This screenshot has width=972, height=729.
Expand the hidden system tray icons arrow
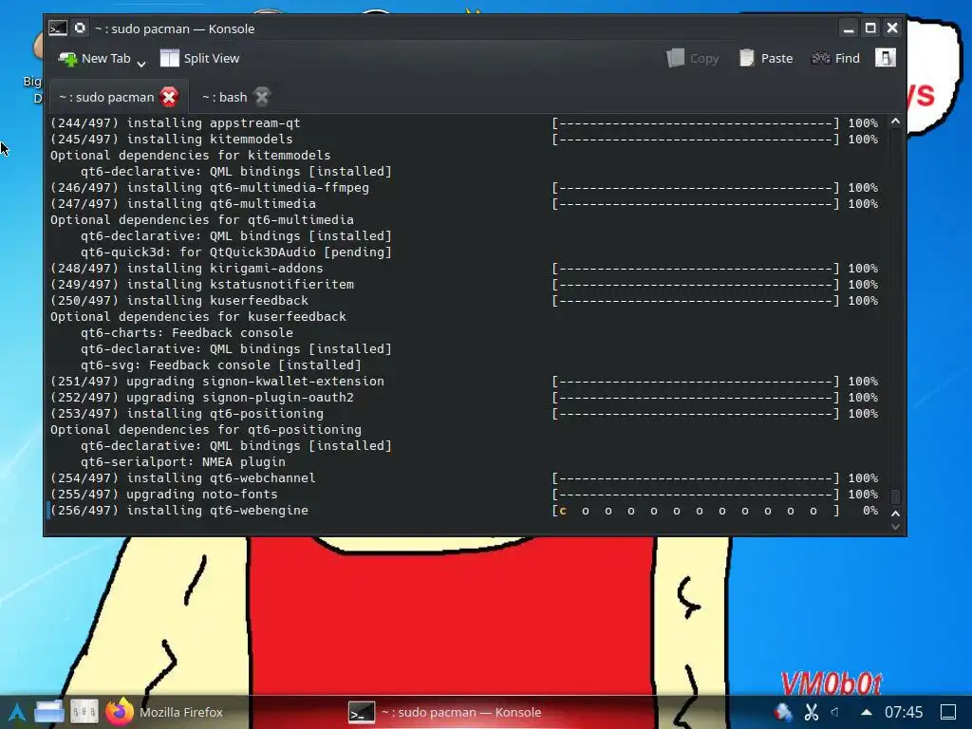[867, 712]
